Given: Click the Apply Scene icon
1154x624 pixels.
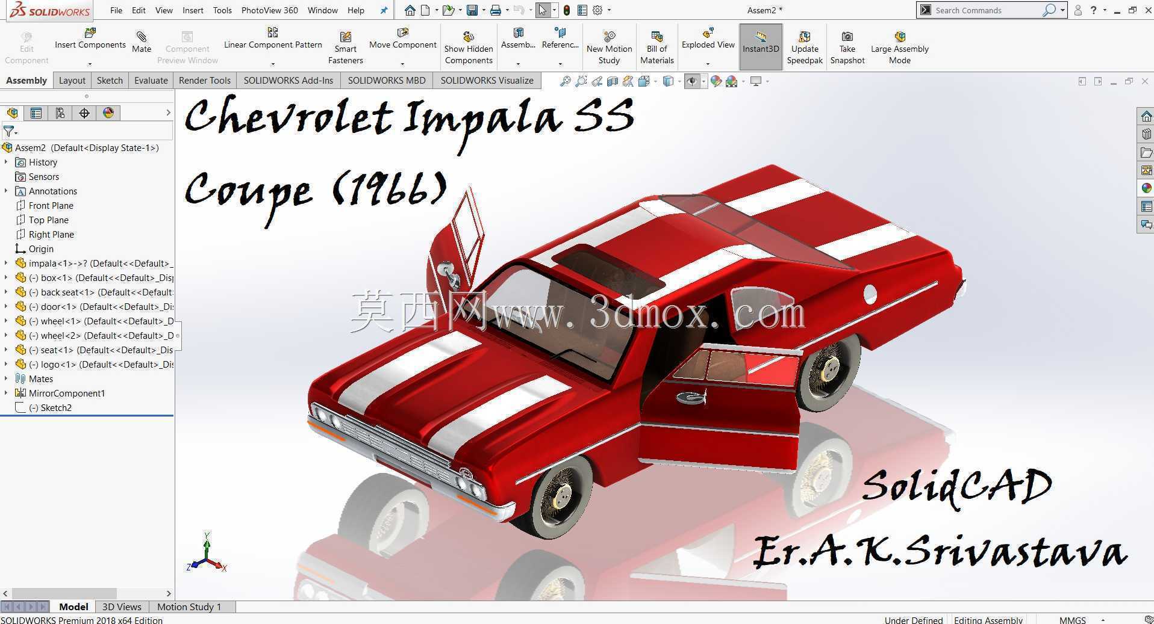Looking at the screenshot, I should pyautogui.click(x=732, y=81).
